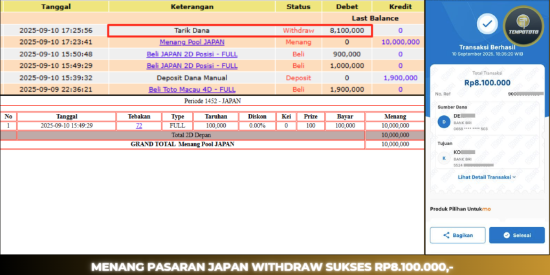Screen dimensions: 550x275
Task: Click the 8,100,000 debet amount
Action: 347,30
